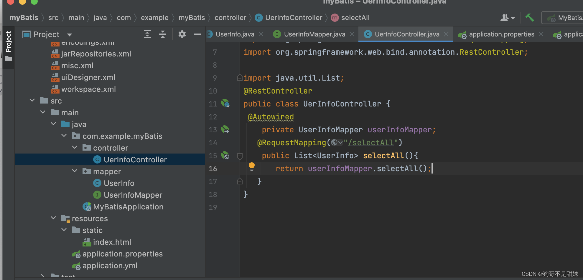Select UserInfo class in mapper package

click(119, 183)
